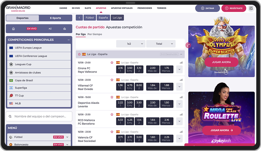
Task: Open the home icon in sports navigation
Action: click(x=14, y=29)
